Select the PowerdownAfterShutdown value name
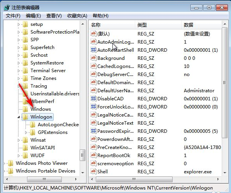This screenshot has height=193, width=231. click(x=115, y=139)
